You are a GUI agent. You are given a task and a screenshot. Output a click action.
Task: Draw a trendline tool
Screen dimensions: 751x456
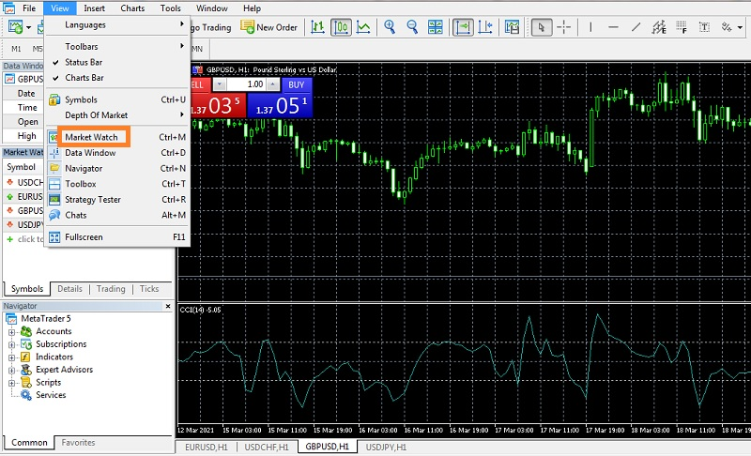636,27
